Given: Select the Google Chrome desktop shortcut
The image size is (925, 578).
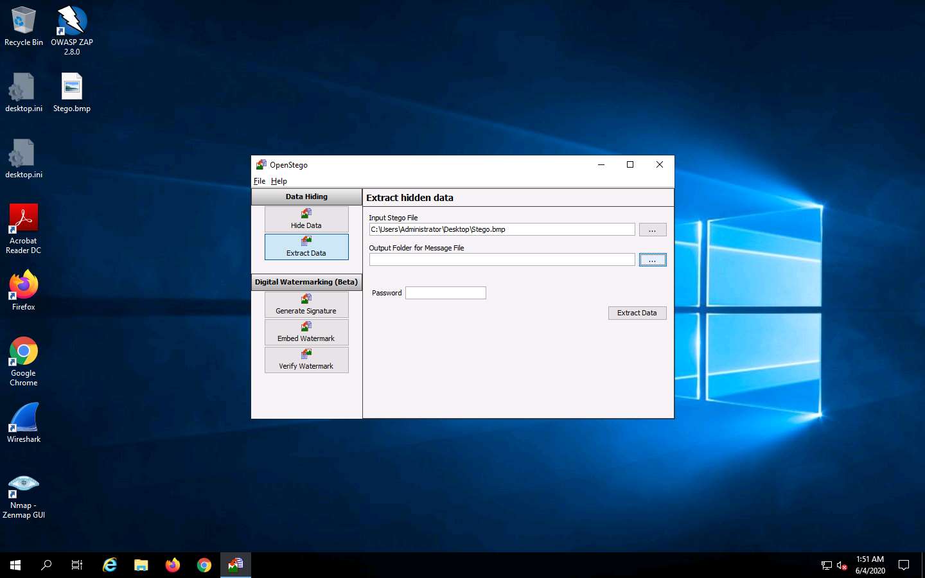Looking at the screenshot, I should [24, 362].
